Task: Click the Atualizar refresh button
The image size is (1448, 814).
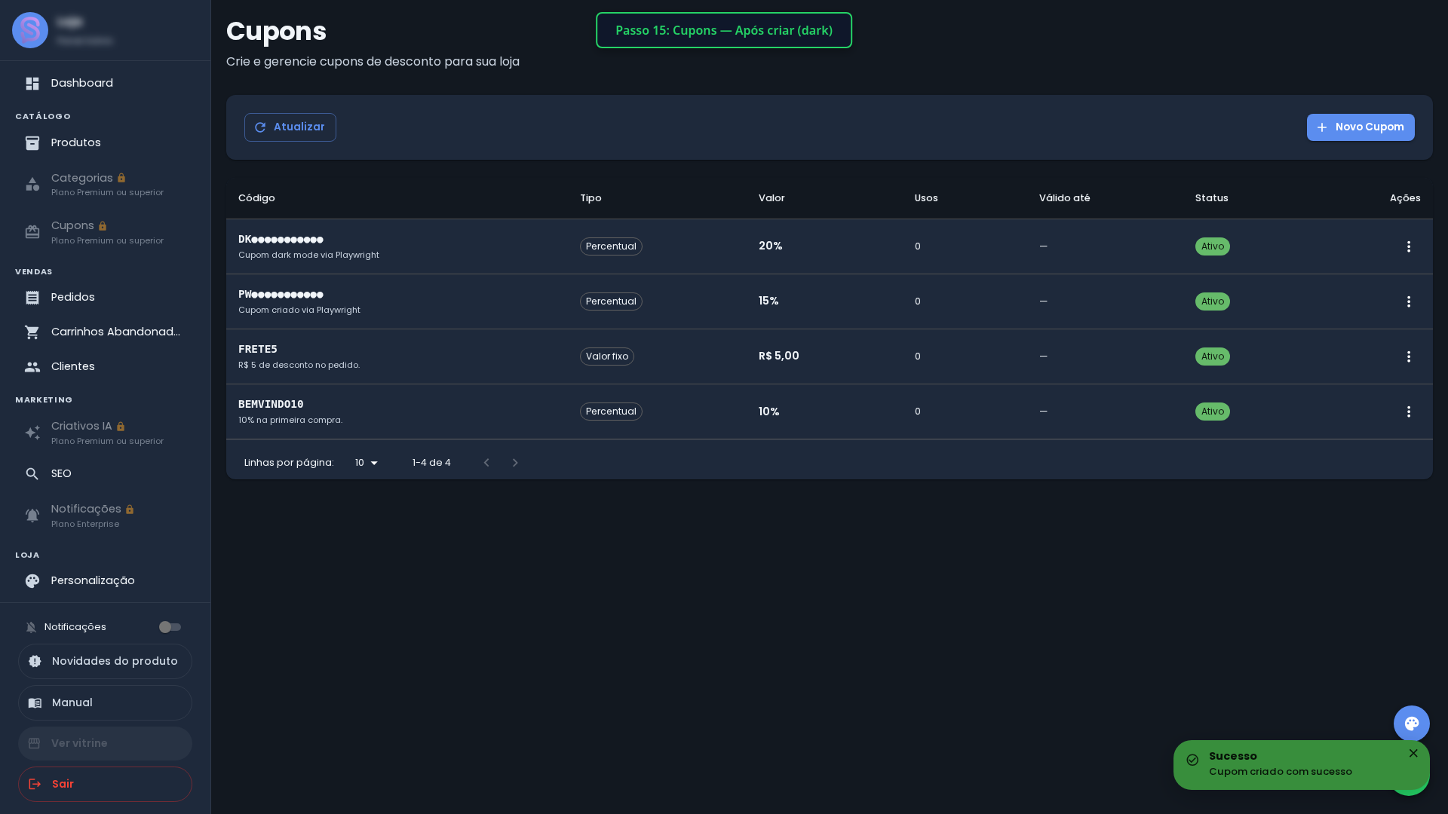Action: 290,127
